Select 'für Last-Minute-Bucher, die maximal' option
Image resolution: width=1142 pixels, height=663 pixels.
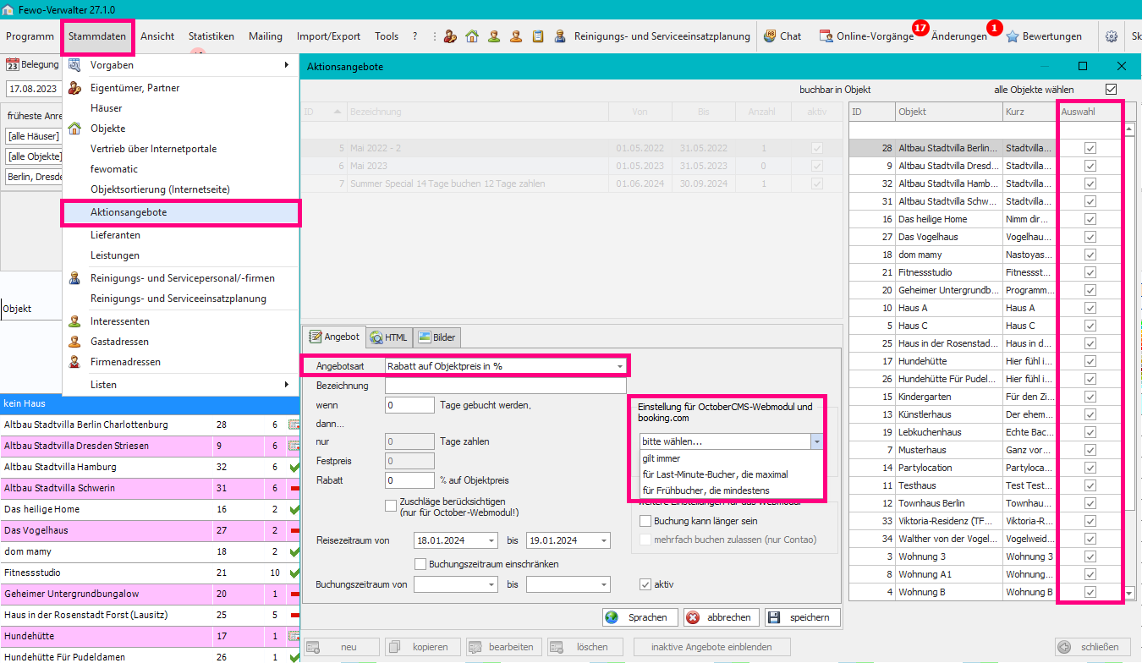[731, 474]
